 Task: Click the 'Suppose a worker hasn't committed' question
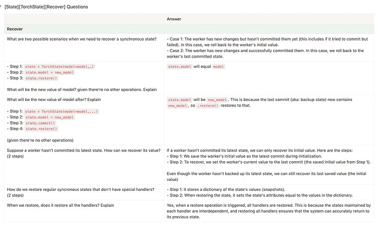pos(83,150)
